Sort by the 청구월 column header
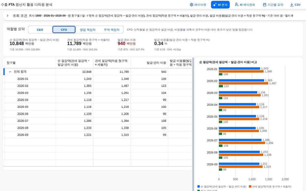 coord(30,63)
